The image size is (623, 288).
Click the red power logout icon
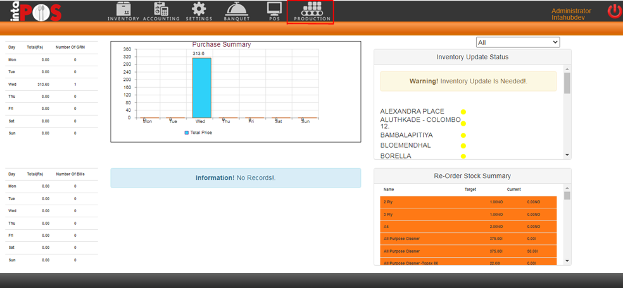pos(614,11)
